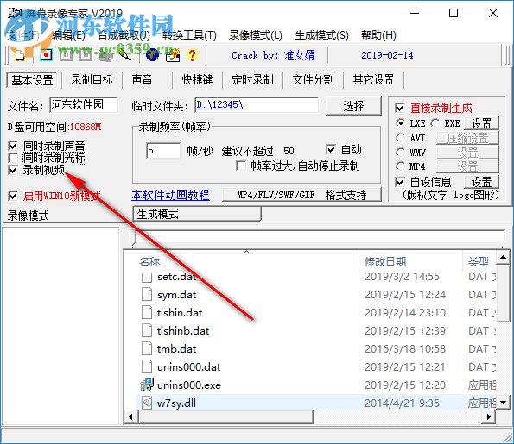Click horizontal scrollbar right arrow
The image size is (514, 444).
[x=489, y=417]
